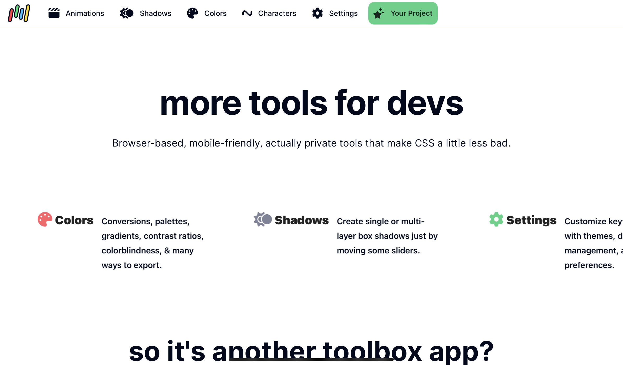Click the gray shadow icon beside Shadows heading
The width and height of the screenshot is (623, 365).
point(263,220)
